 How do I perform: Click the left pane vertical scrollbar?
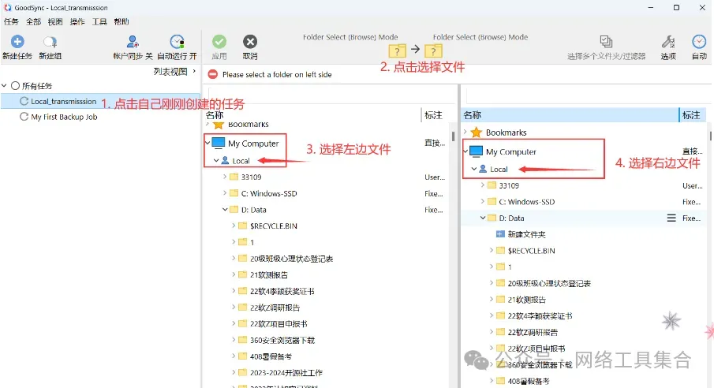[453, 136]
